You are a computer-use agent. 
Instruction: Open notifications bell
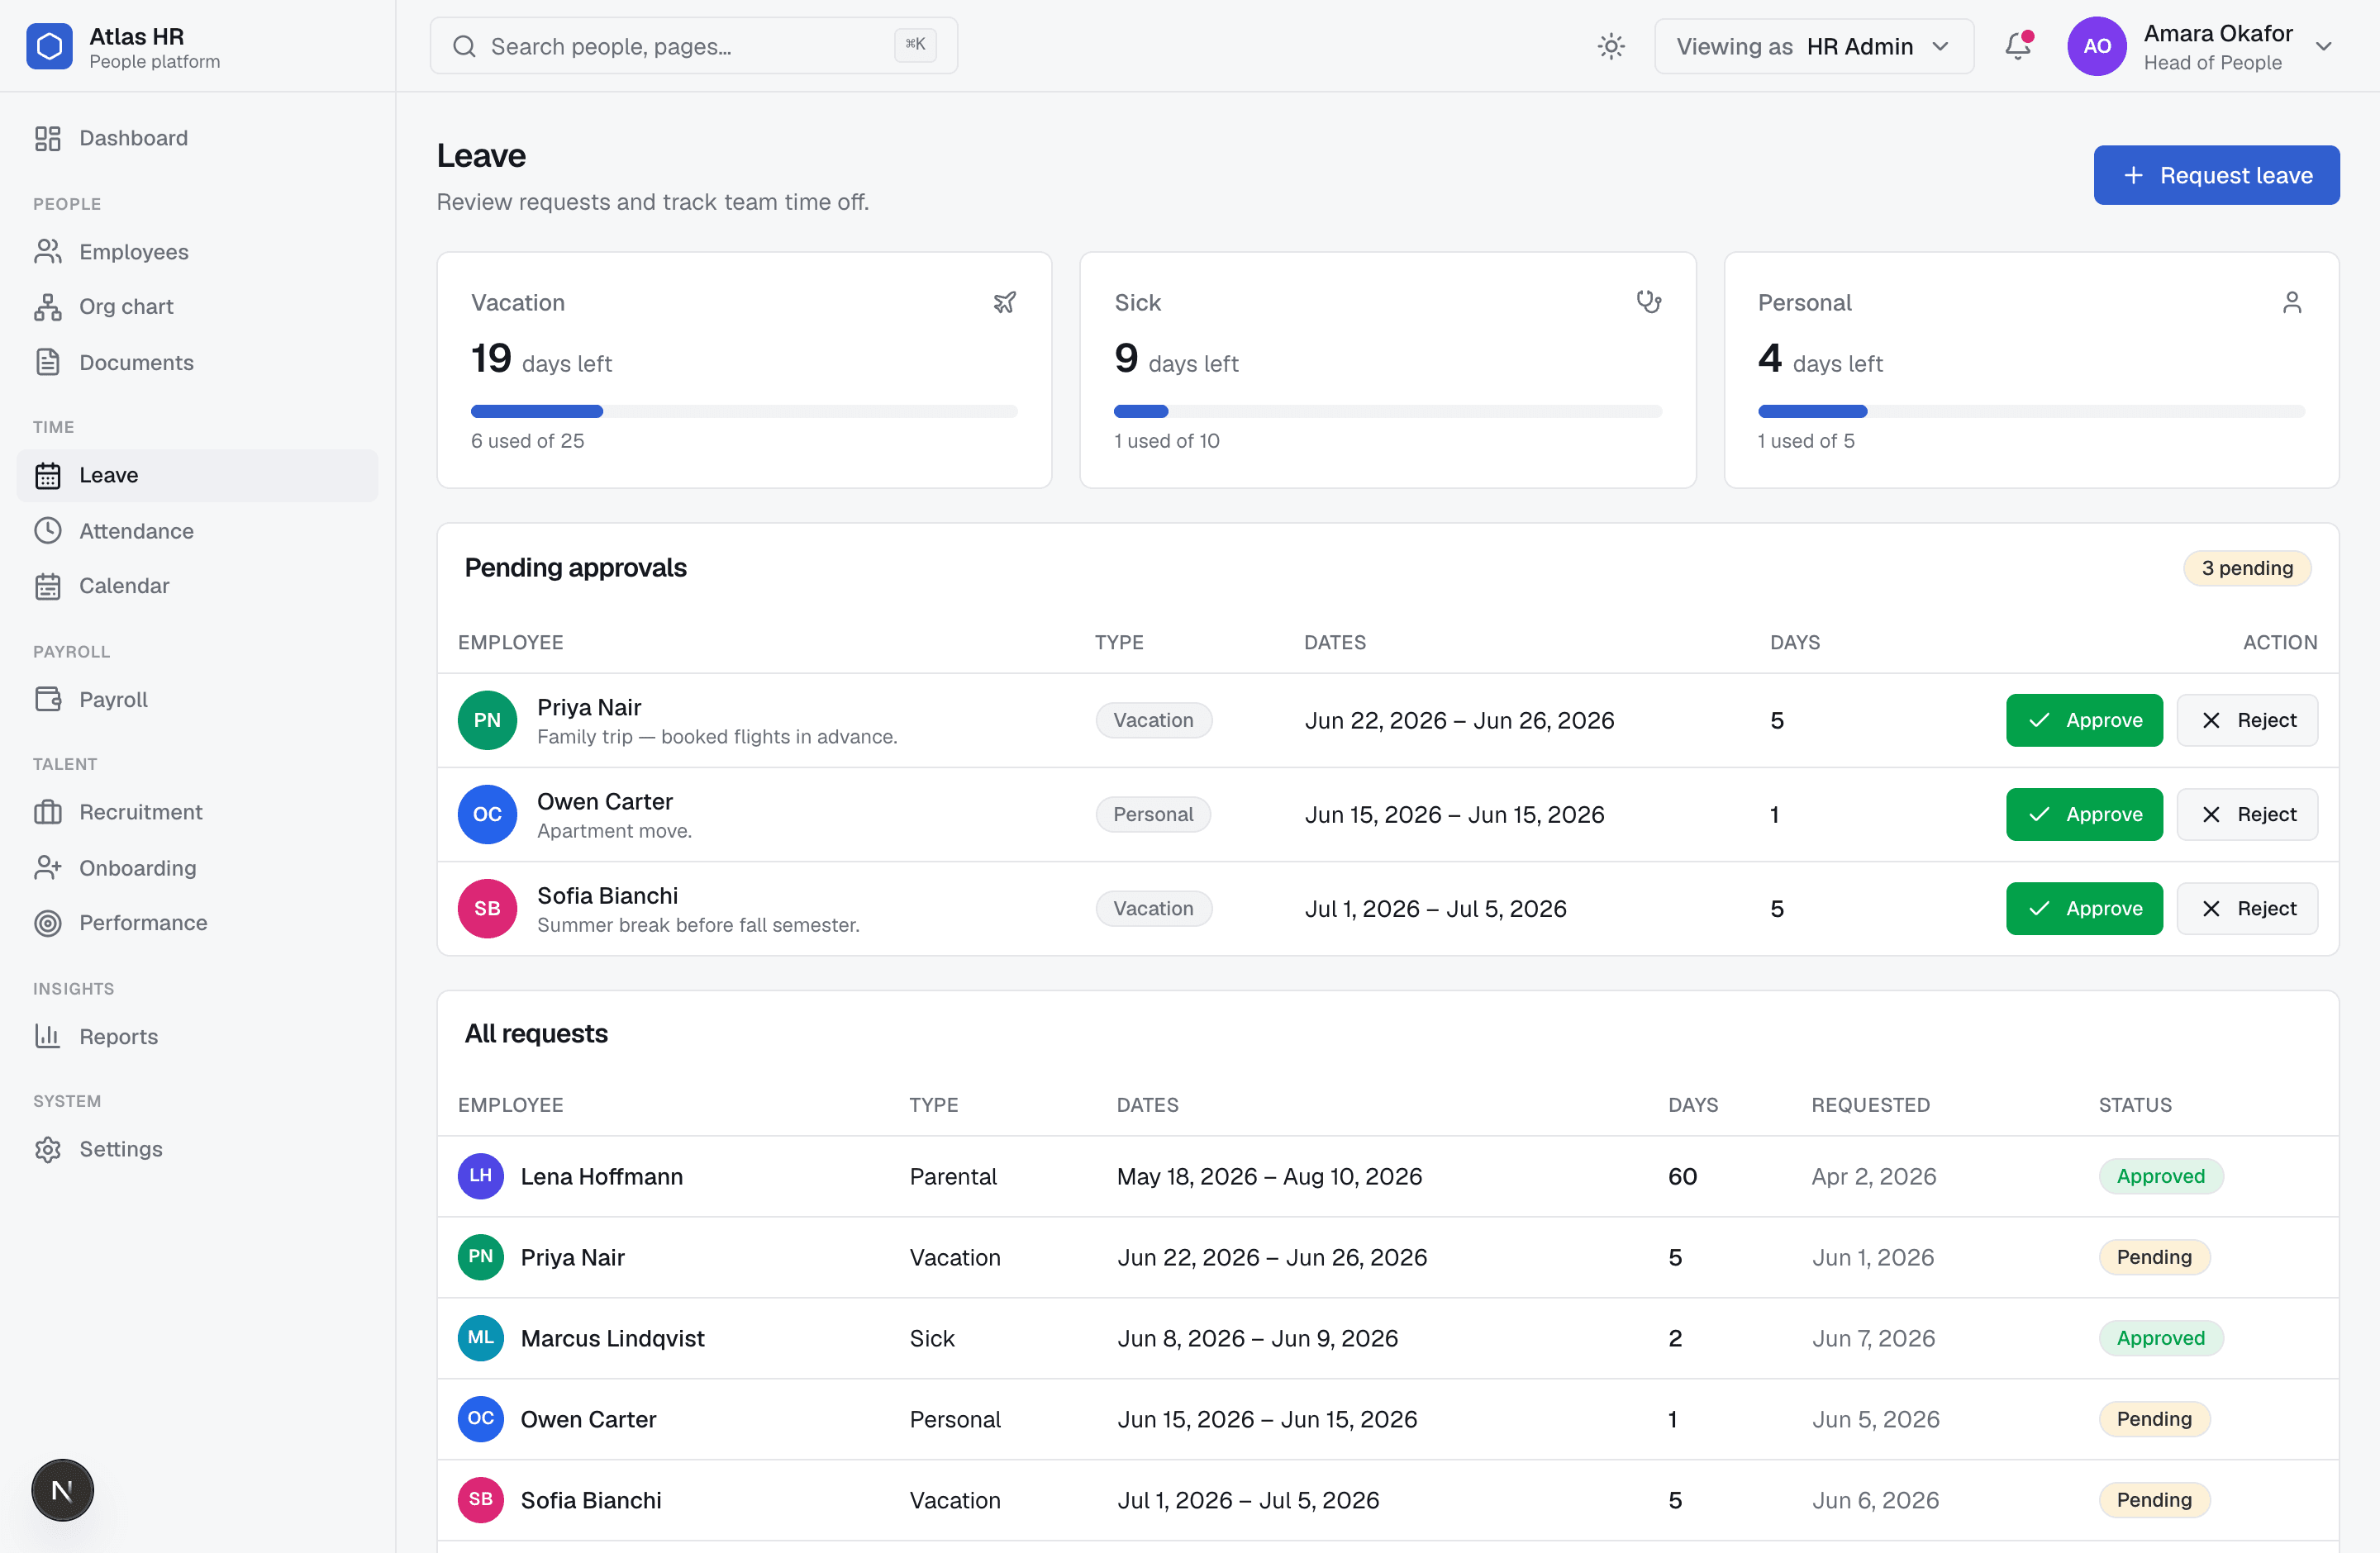coord(2018,46)
